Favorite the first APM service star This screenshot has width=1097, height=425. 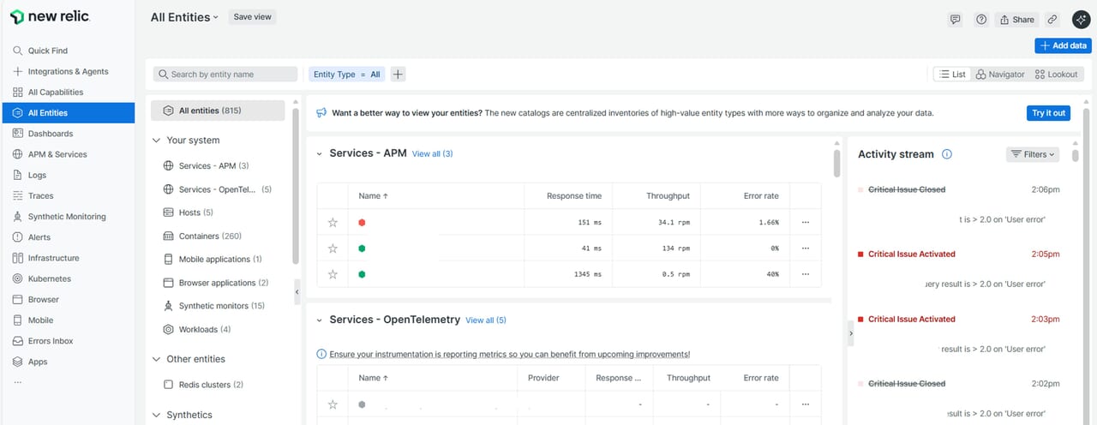click(x=333, y=223)
